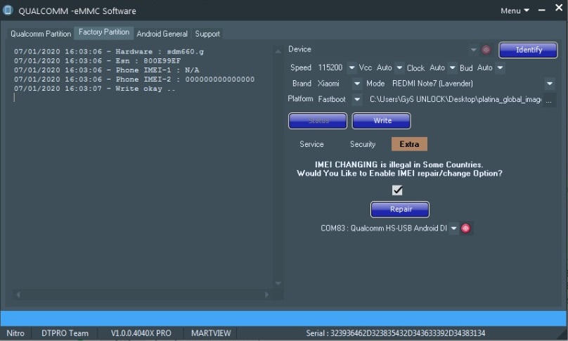Click the log horizontal scroll left arrow
Image resolution: width=568 pixels, height=341 pixels.
click(x=18, y=295)
